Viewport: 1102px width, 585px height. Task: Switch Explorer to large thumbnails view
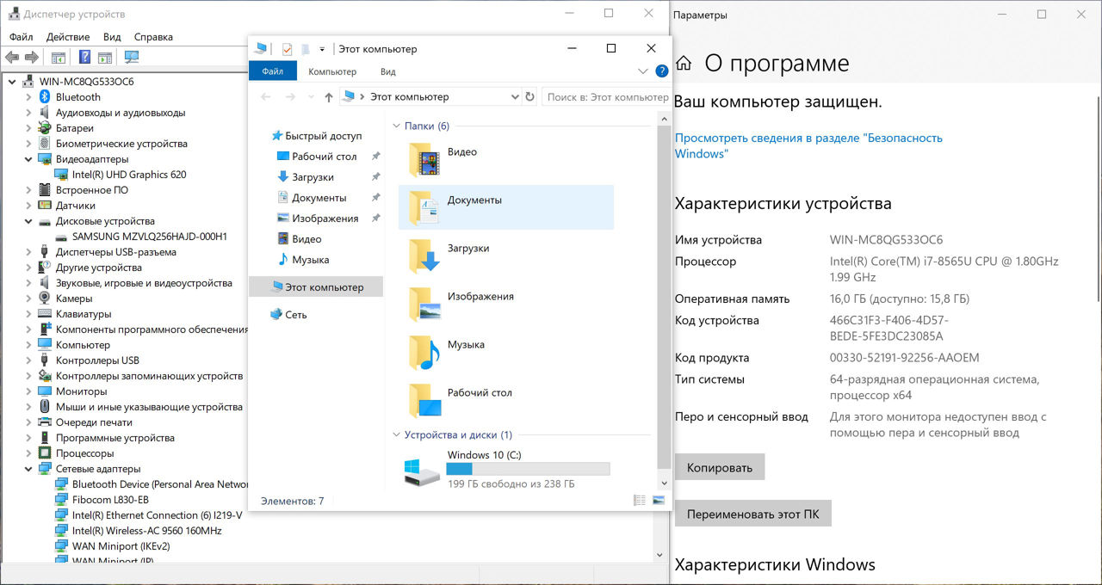tap(659, 500)
